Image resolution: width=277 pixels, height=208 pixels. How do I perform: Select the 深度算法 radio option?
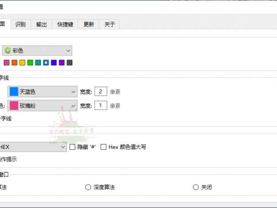pos(88,187)
